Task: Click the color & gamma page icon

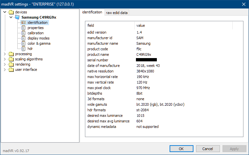Action: coord(23,43)
